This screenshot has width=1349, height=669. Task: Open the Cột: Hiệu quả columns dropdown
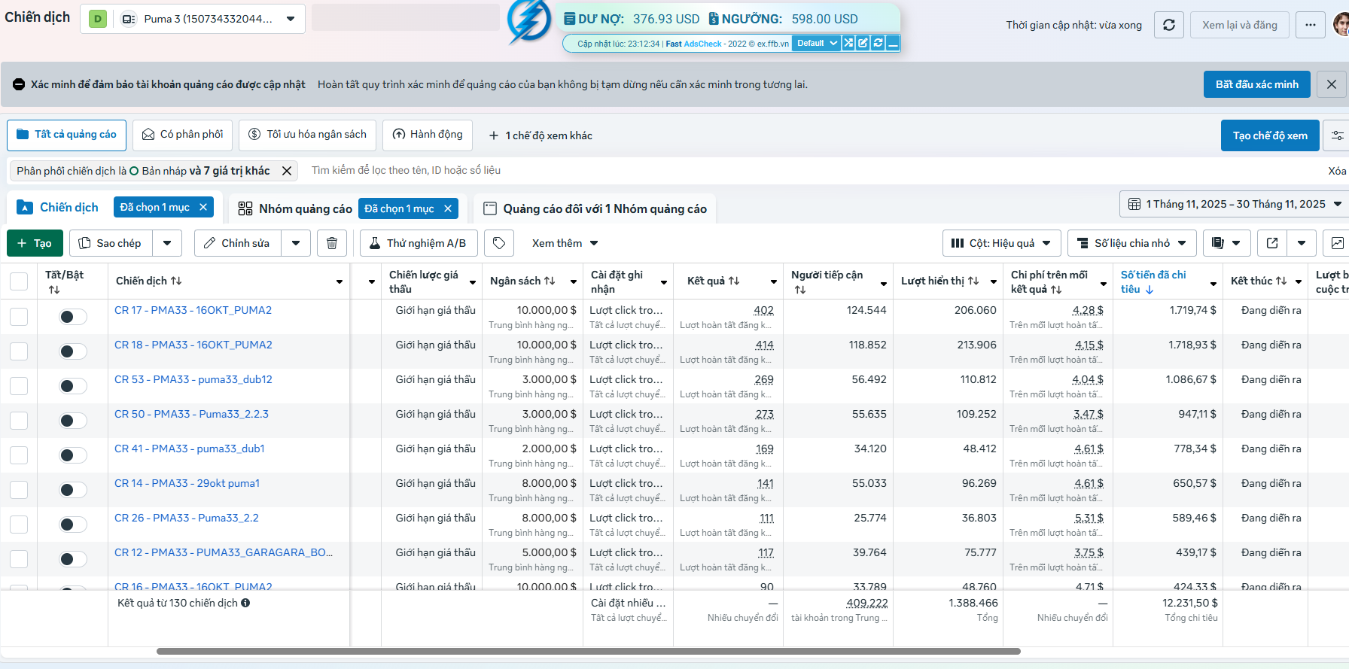coord(1002,243)
